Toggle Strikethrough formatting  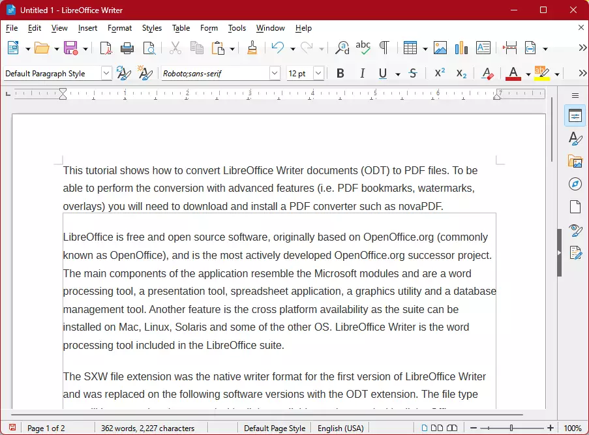pos(413,73)
